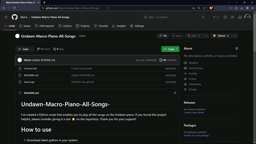Go back with browser back arrow

(4, 8)
